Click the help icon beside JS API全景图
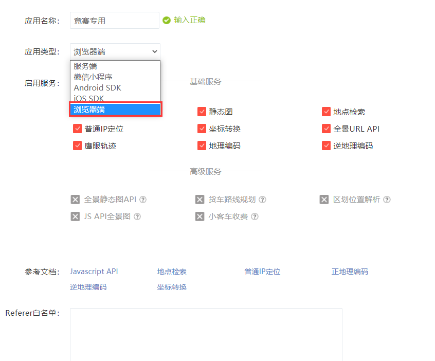The height and width of the screenshot is (361, 435). 137,216
